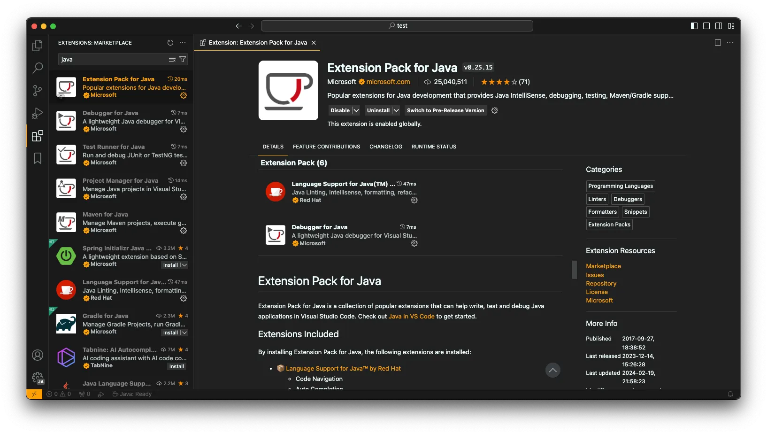Toggle the bottom panel visibility

[706, 26]
